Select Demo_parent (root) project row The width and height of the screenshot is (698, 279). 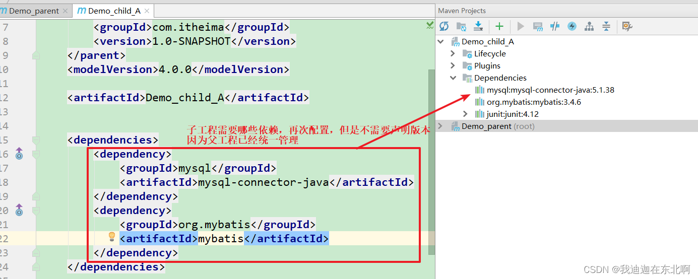[x=566, y=126]
